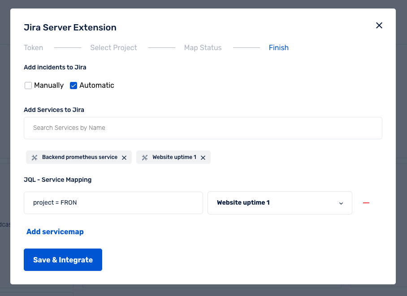Click the JQL field containing project = FRON
The image size is (407, 296).
(x=113, y=203)
